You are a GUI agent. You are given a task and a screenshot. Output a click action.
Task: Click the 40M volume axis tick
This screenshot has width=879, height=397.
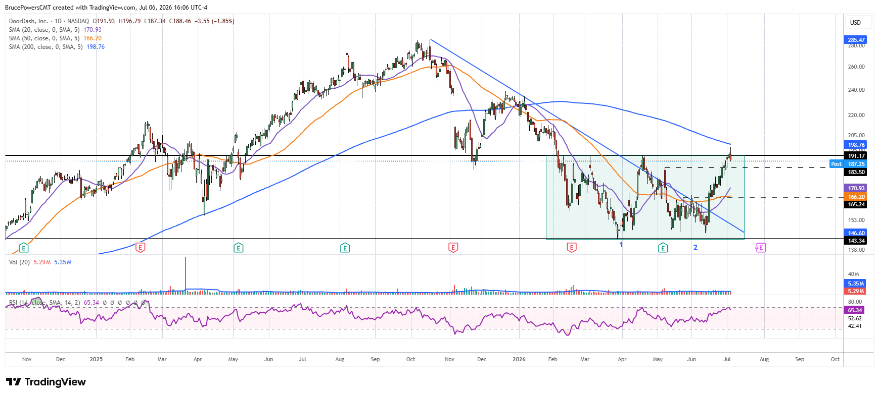854,274
